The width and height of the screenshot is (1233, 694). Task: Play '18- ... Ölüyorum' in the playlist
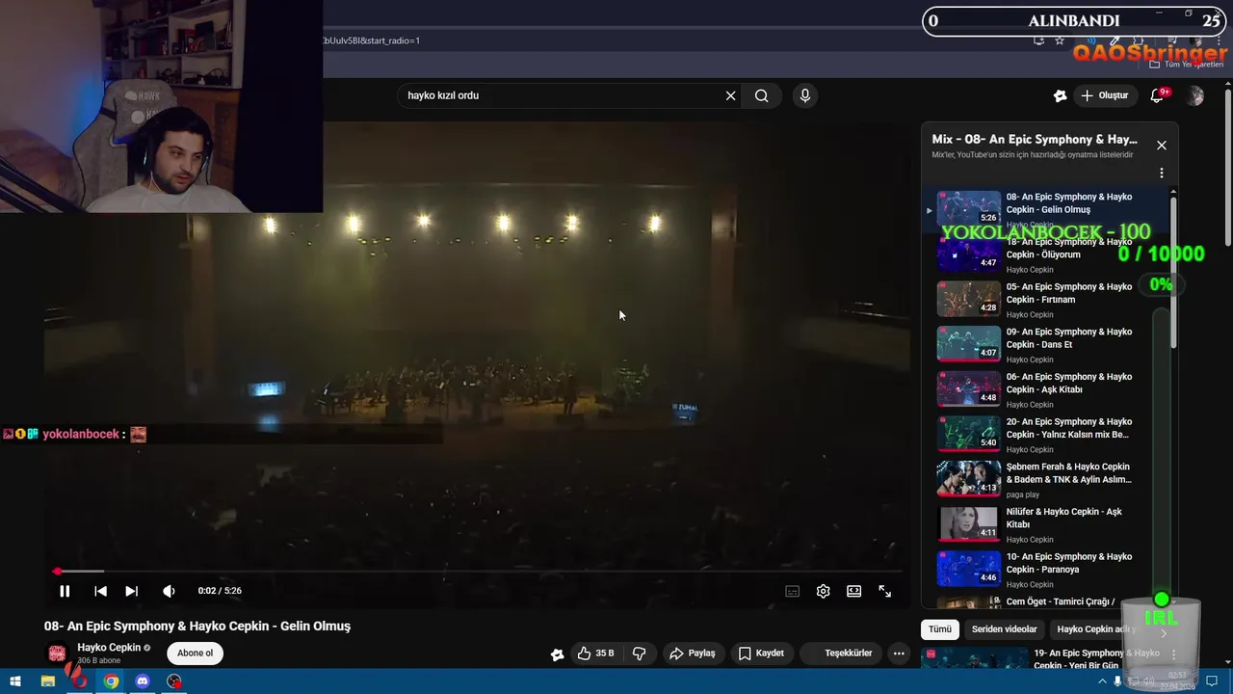tap(1045, 254)
